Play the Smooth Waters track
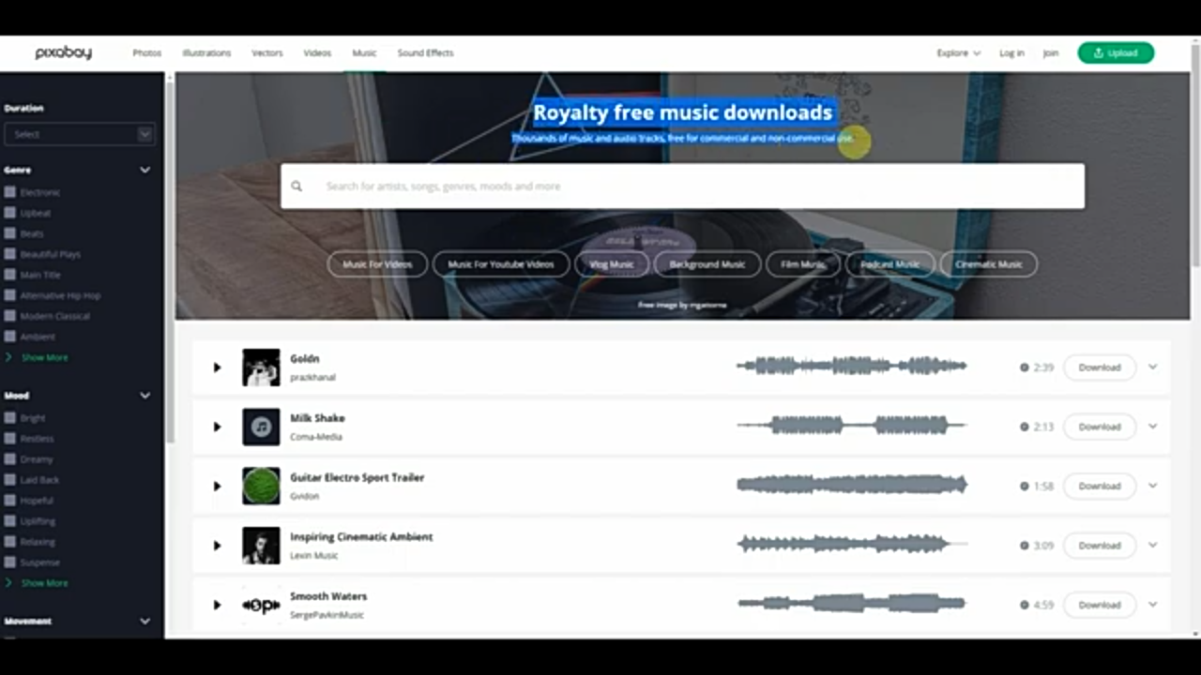The width and height of the screenshot is (1201, 675). click(217, 605)
